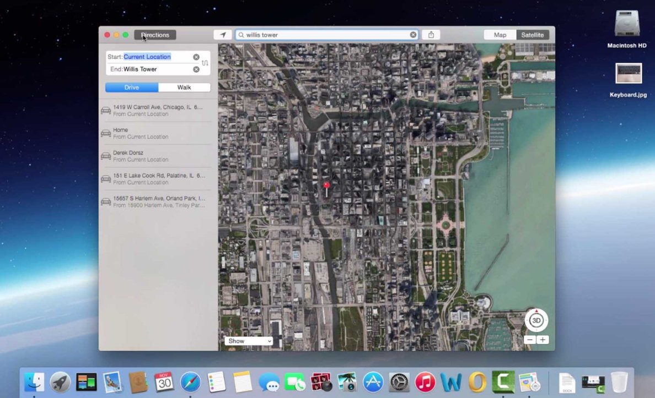Clear the Start Current Location field

tap(196, 57)
